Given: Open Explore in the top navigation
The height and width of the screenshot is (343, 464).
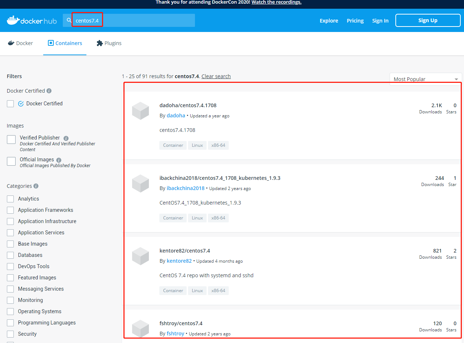Looking at the screenshot, I should pyautogui.click(x=329, y=21).
